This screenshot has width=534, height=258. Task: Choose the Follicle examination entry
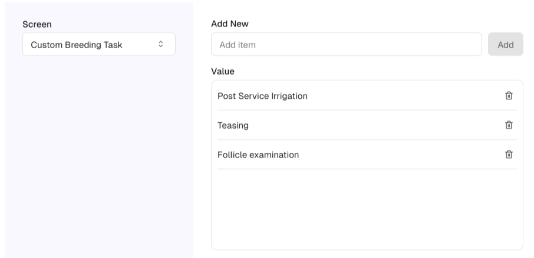pyautogui.click(x=258, y=155)
